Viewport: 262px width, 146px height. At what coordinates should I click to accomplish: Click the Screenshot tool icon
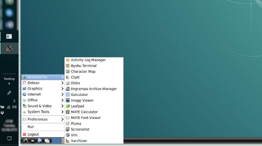click(x=68, y=129)
